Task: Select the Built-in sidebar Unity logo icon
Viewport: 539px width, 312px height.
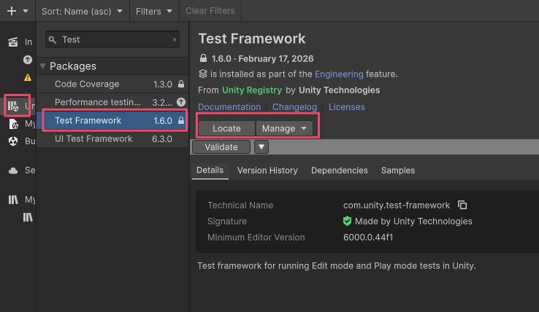Action: pos(13,141)
